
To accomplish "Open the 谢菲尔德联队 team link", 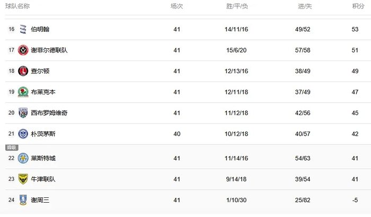I will 49,50.
